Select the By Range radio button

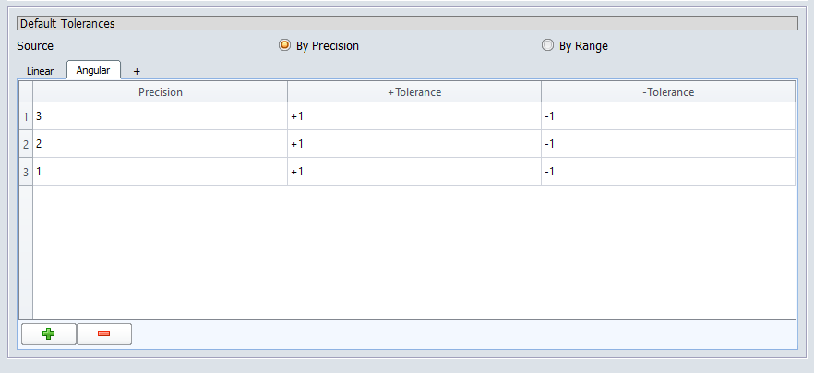click(547, 45)
